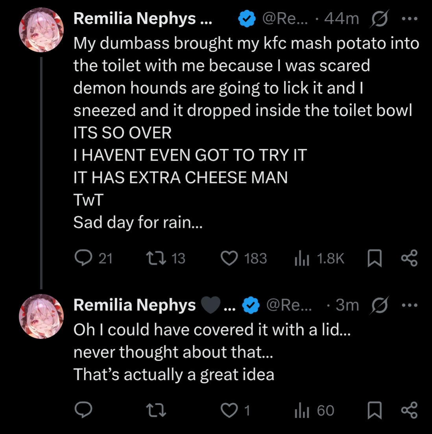Open the 44m timestamp link
The height and width of the screenshot is (434, 432).
[342, 18]
